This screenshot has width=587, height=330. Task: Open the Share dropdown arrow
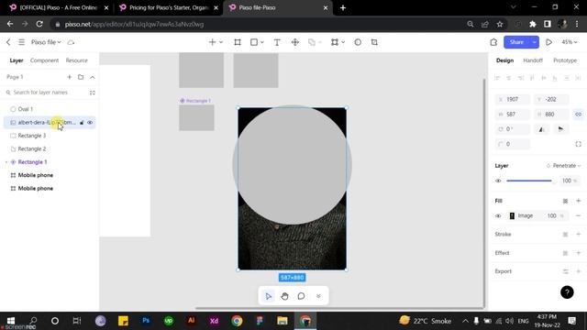coord(534,42)
